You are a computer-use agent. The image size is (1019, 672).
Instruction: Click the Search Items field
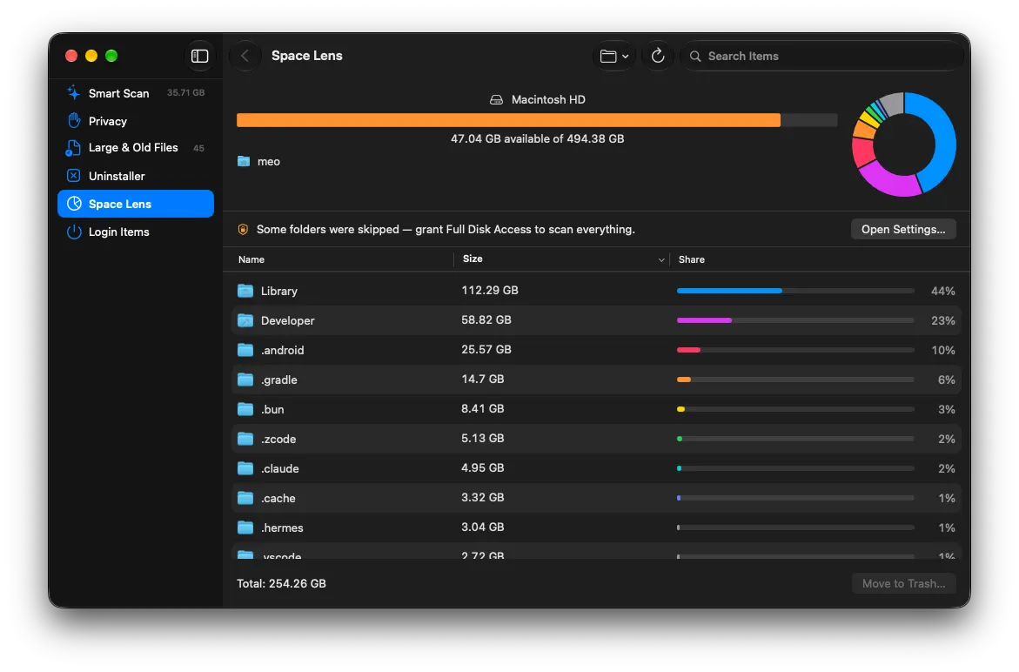(x=821, y=56)
